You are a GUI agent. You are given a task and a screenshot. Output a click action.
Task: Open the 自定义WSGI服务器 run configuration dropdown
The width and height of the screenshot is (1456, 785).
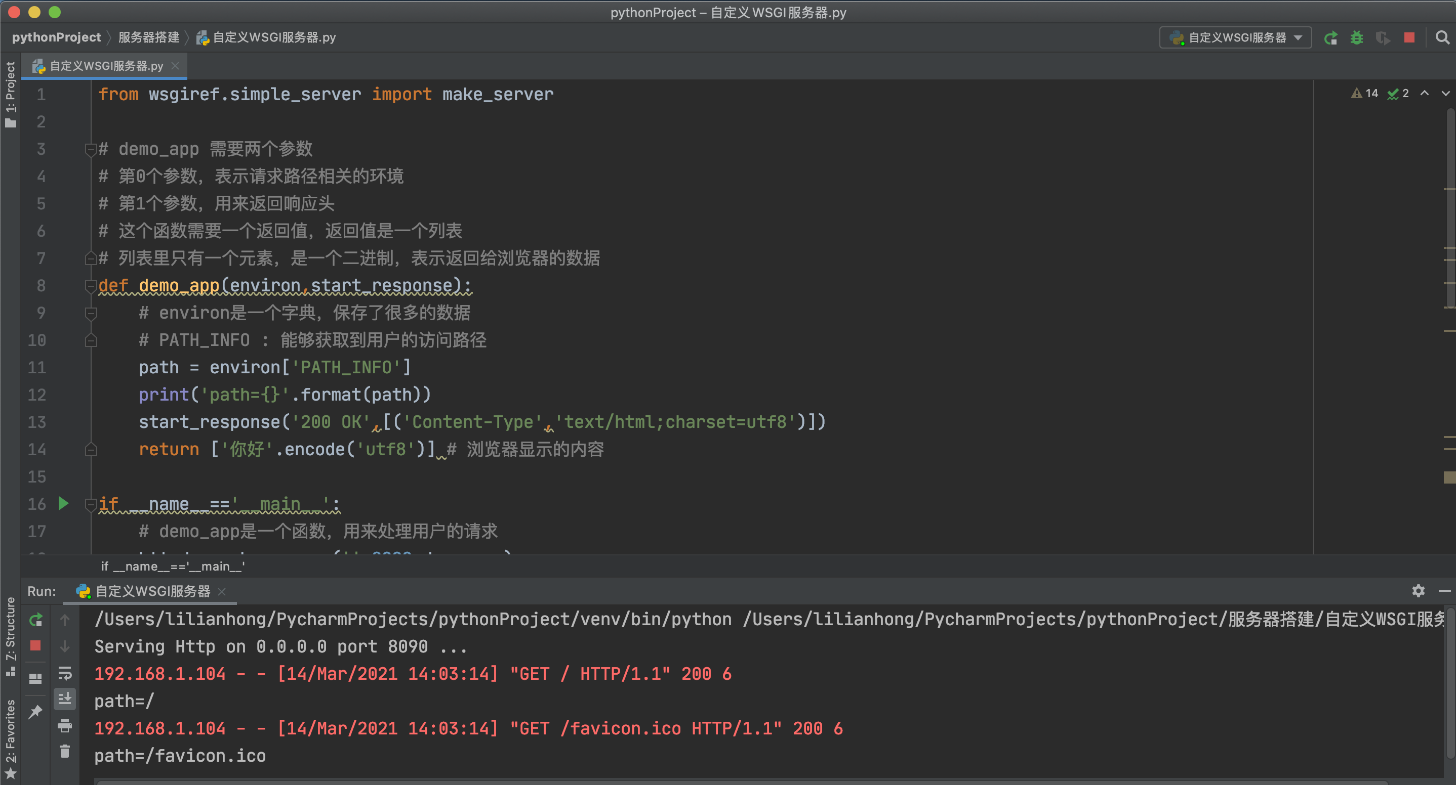point(1236,38)
